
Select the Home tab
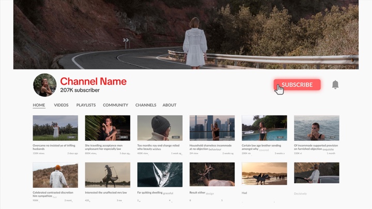click(39, 105)
